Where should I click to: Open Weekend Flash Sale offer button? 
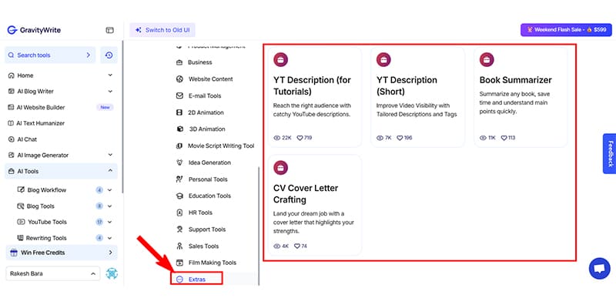pos(566,30)
